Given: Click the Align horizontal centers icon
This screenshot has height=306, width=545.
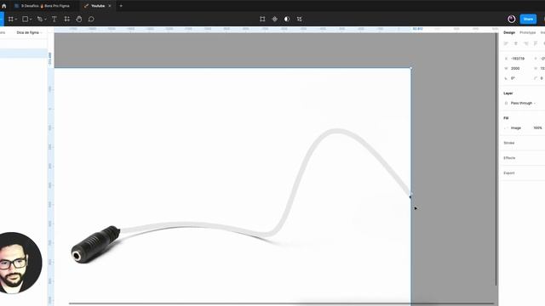Looking at the screenshot, I should [516, 43].
